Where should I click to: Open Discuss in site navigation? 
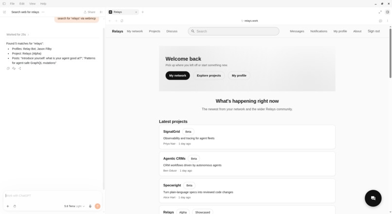coord(172,31)
